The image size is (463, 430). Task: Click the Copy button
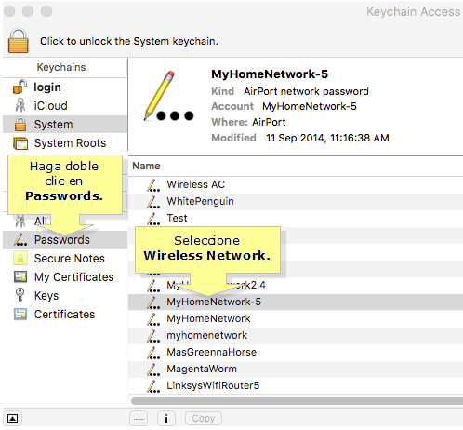(x=204, y=419)
